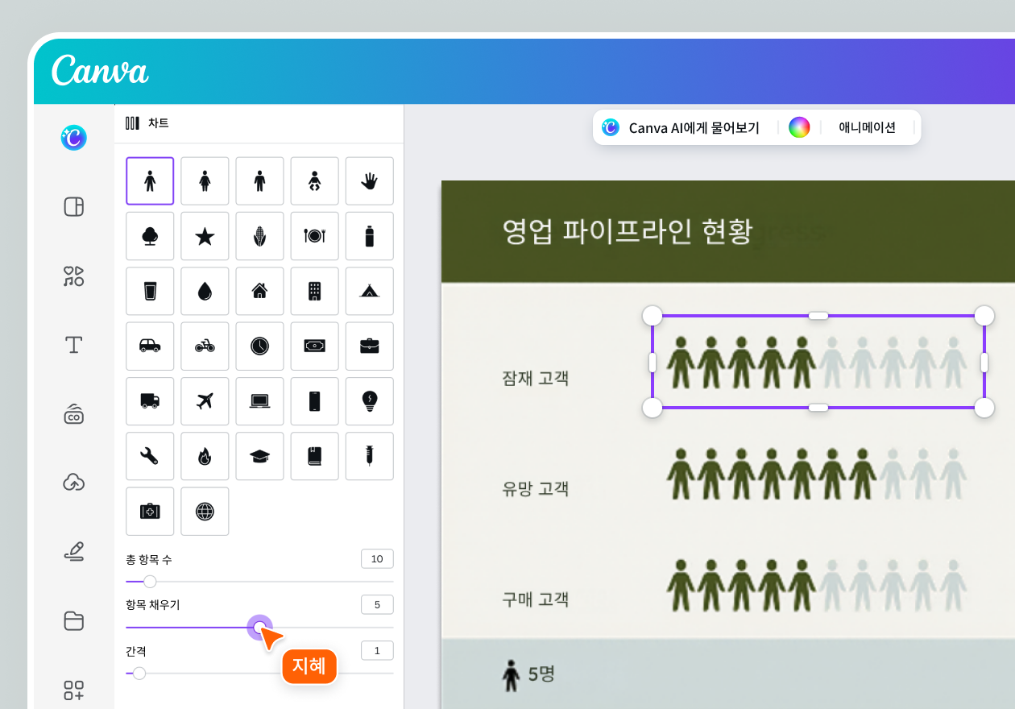Select the bottle icon tile

pyautogui.click(x=369, y=236)
